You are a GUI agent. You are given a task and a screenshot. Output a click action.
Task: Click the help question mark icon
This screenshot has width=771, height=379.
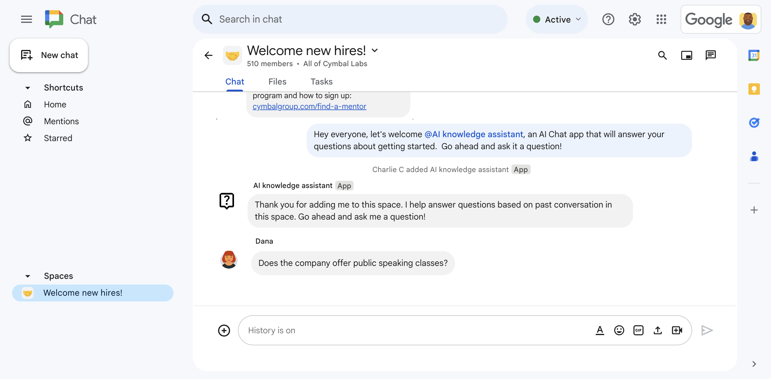tap(609, 19)
